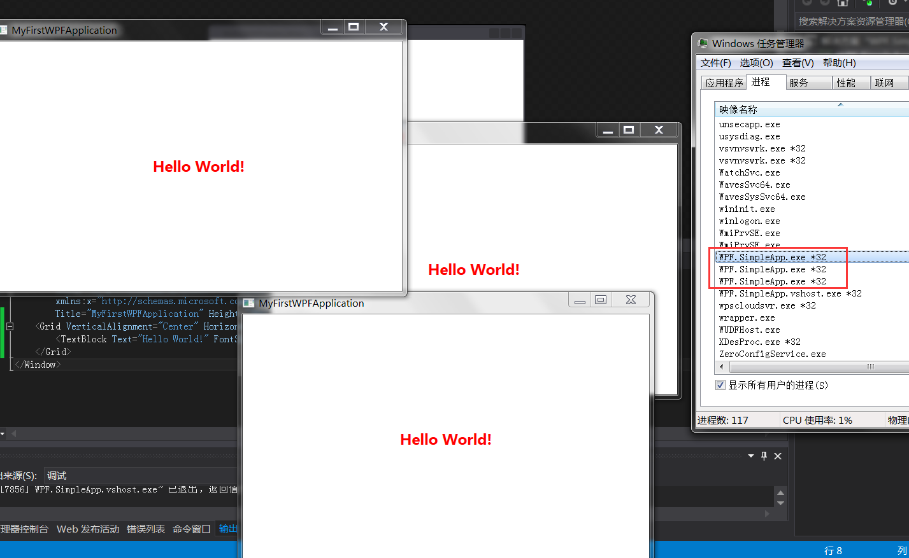909x558 pixels.
Task: Open the 错误列表 tab in Visual Studio
Action: pos(146,529)
